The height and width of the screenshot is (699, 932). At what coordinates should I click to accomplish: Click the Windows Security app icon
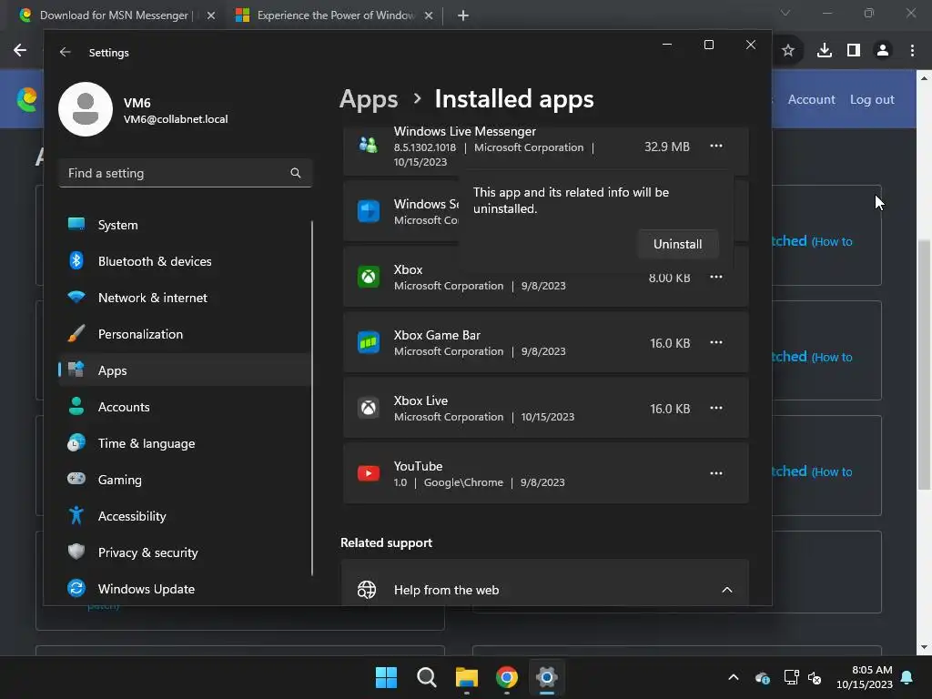(369, 211)
